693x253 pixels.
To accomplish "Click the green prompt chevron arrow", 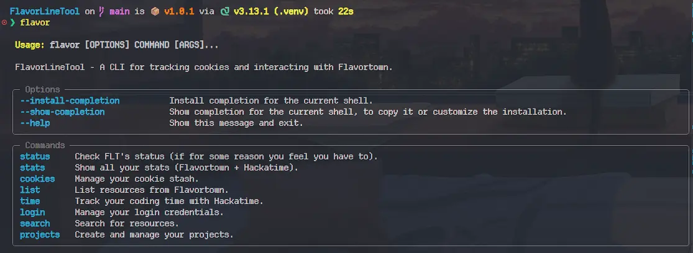I will pos(12,22).
